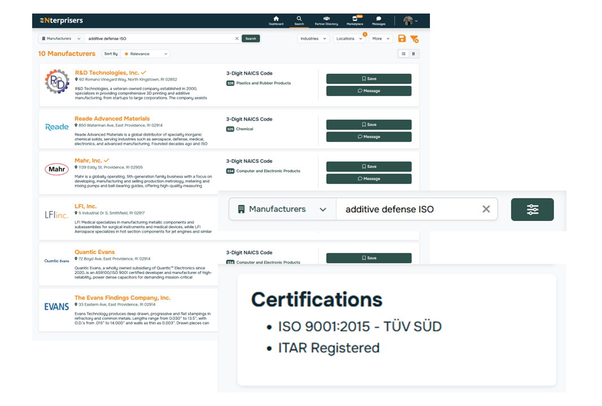Open R&D Technologies, Inc. company link
This screenshot has width=602, height=406.
click(x=107, y=73)
